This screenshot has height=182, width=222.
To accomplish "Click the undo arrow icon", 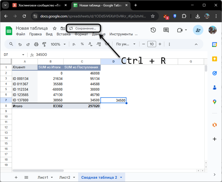I will [20, 44].
